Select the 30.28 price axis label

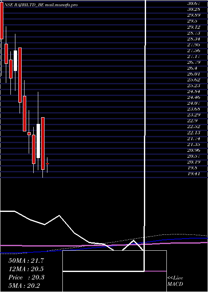coord(193,9)
